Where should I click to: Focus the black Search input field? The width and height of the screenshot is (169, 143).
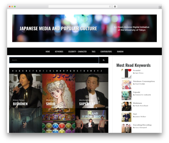click(x=54, y=60)
